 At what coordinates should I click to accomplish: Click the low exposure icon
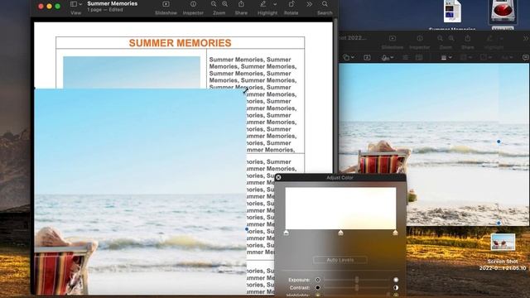[318, 280]
